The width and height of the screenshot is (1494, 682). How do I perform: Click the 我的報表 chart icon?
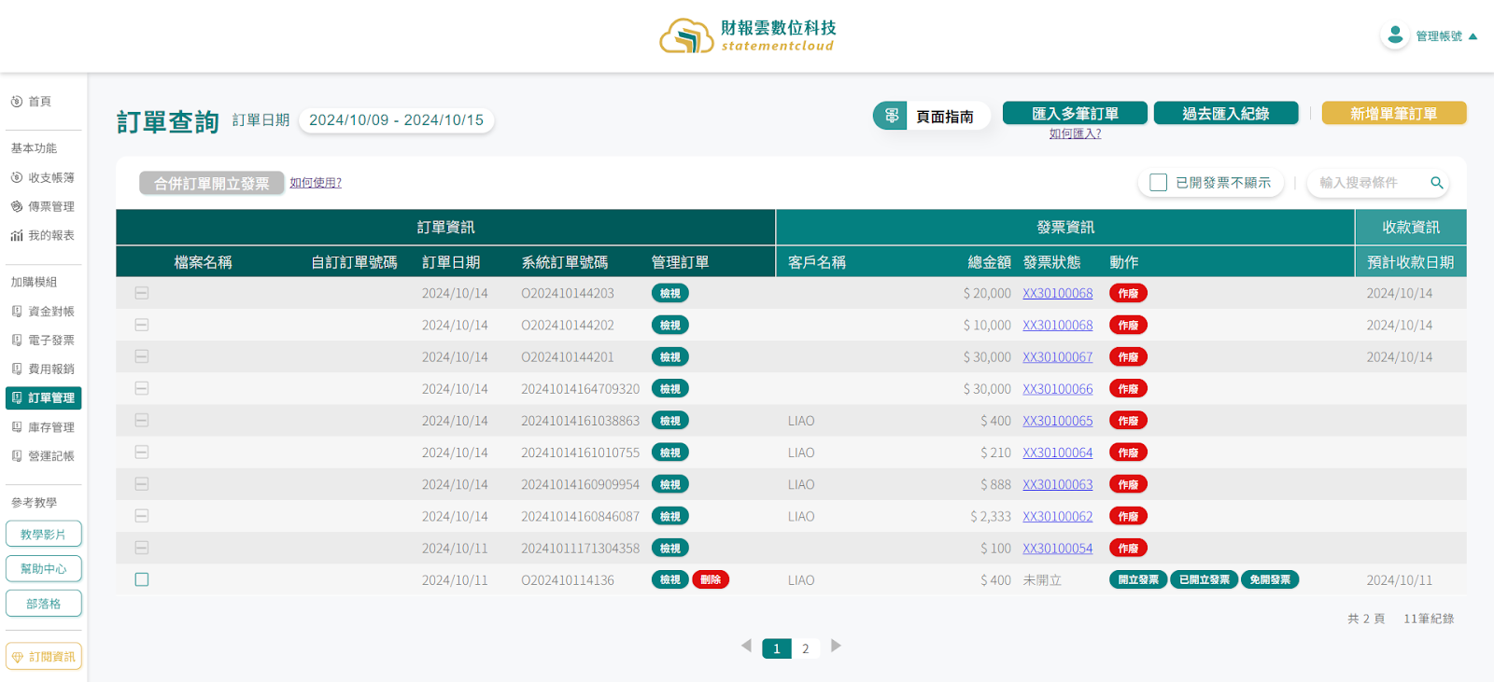[x=17, y=235]
